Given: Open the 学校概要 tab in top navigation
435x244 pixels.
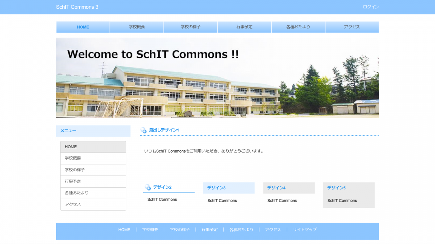Looking at the screenshot, I should pos(137,27).
